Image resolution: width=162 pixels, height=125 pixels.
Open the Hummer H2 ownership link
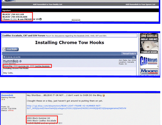23,66
